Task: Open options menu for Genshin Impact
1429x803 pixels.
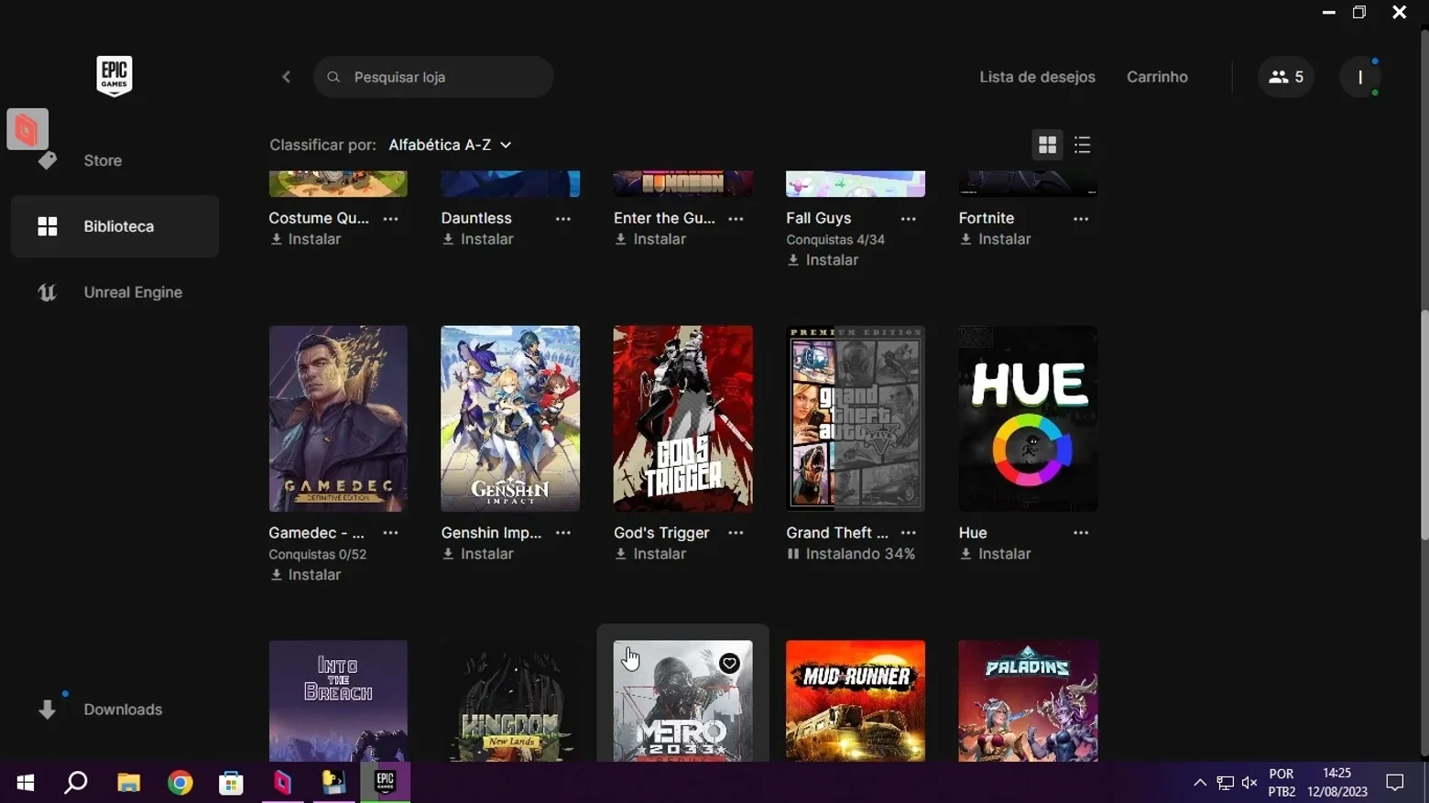Action: coord(563,533)
